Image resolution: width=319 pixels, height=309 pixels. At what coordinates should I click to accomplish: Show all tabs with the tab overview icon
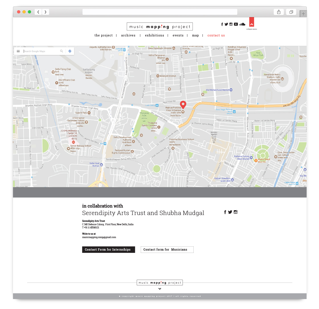point(291,12)
